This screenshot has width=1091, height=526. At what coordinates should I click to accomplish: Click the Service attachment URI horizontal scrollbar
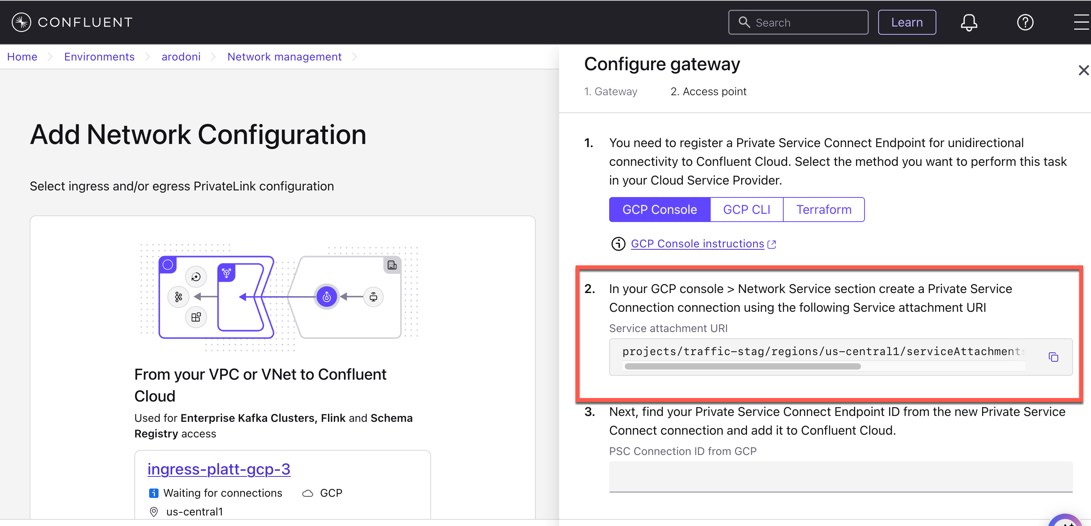coord(742,366)
